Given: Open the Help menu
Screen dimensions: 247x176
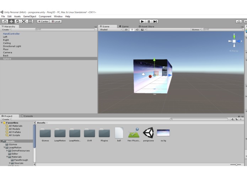Looking at the screenshot, I should (x=68, y=16).
